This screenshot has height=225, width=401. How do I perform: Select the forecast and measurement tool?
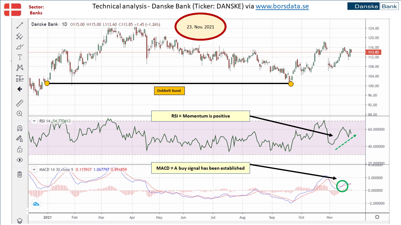(20, 78)
